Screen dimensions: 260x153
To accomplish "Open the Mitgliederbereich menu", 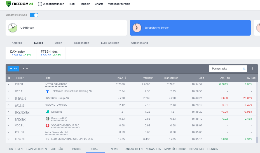I will coord(119,4).
